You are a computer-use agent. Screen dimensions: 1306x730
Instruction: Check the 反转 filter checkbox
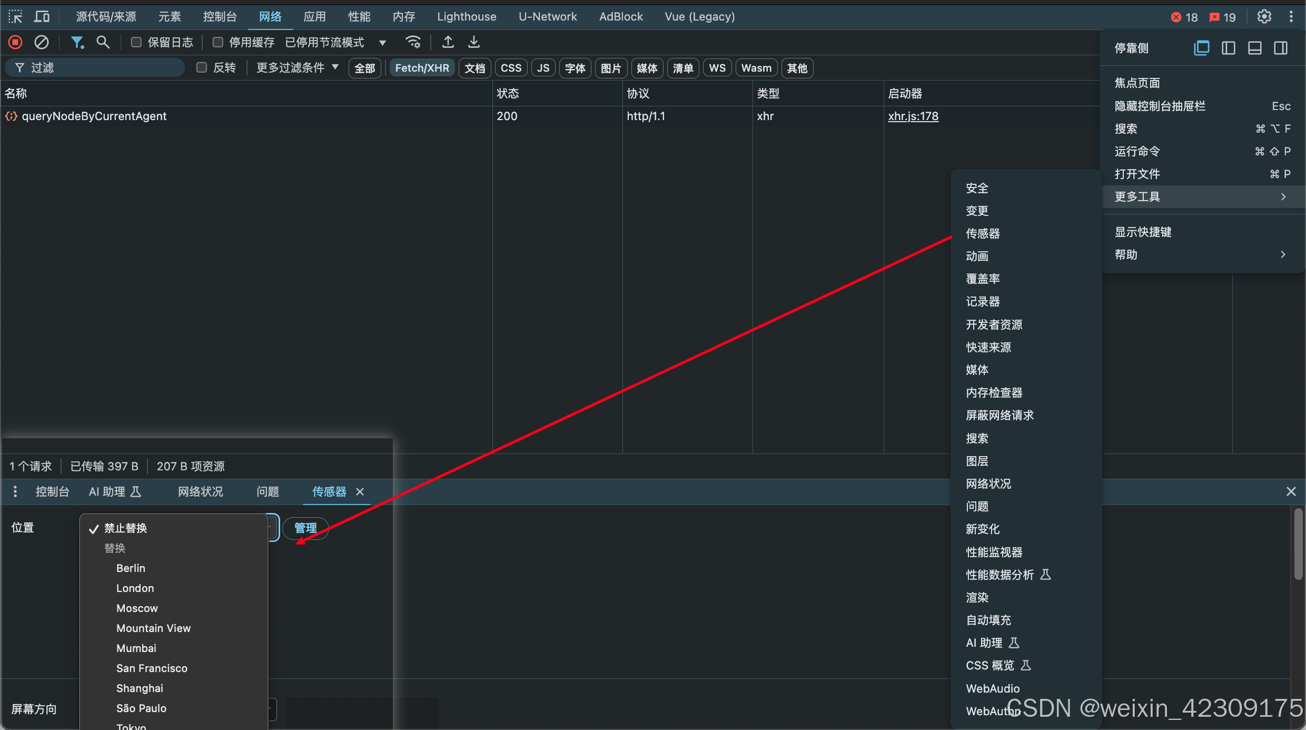(201, 67)
